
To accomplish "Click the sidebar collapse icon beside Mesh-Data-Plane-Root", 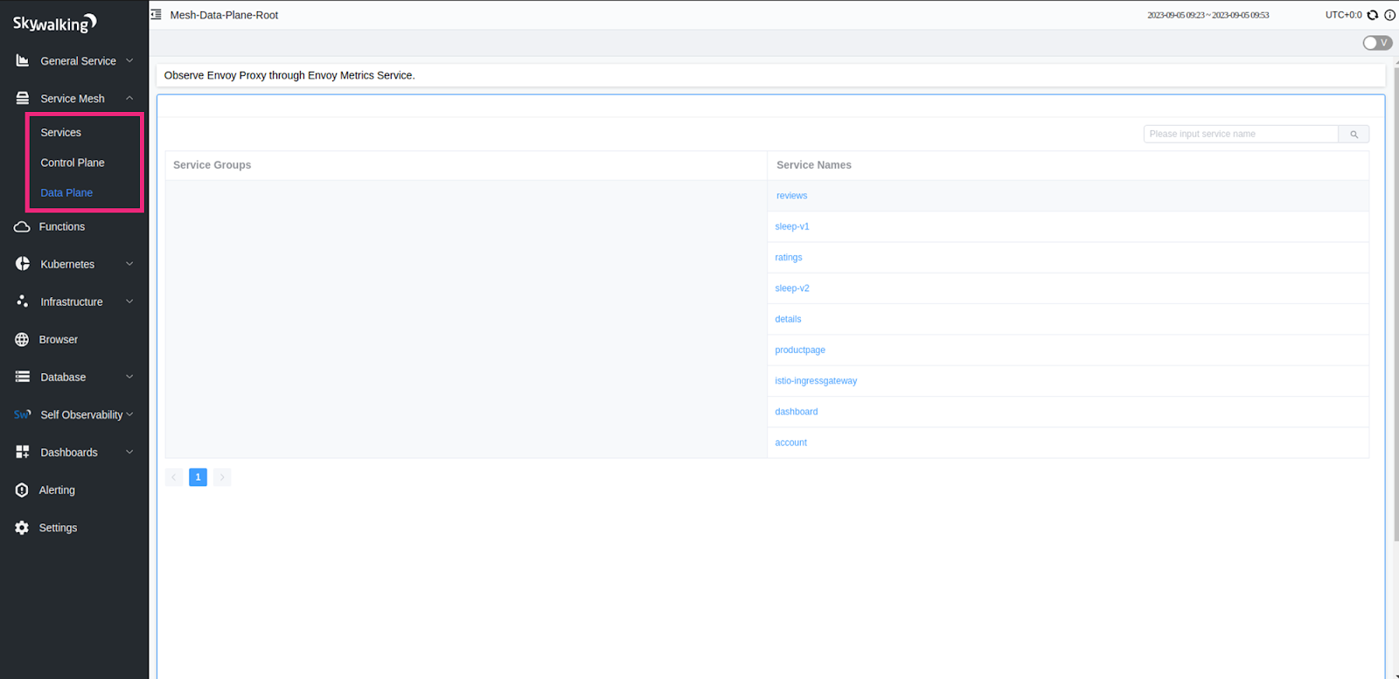I will (157, 15).
